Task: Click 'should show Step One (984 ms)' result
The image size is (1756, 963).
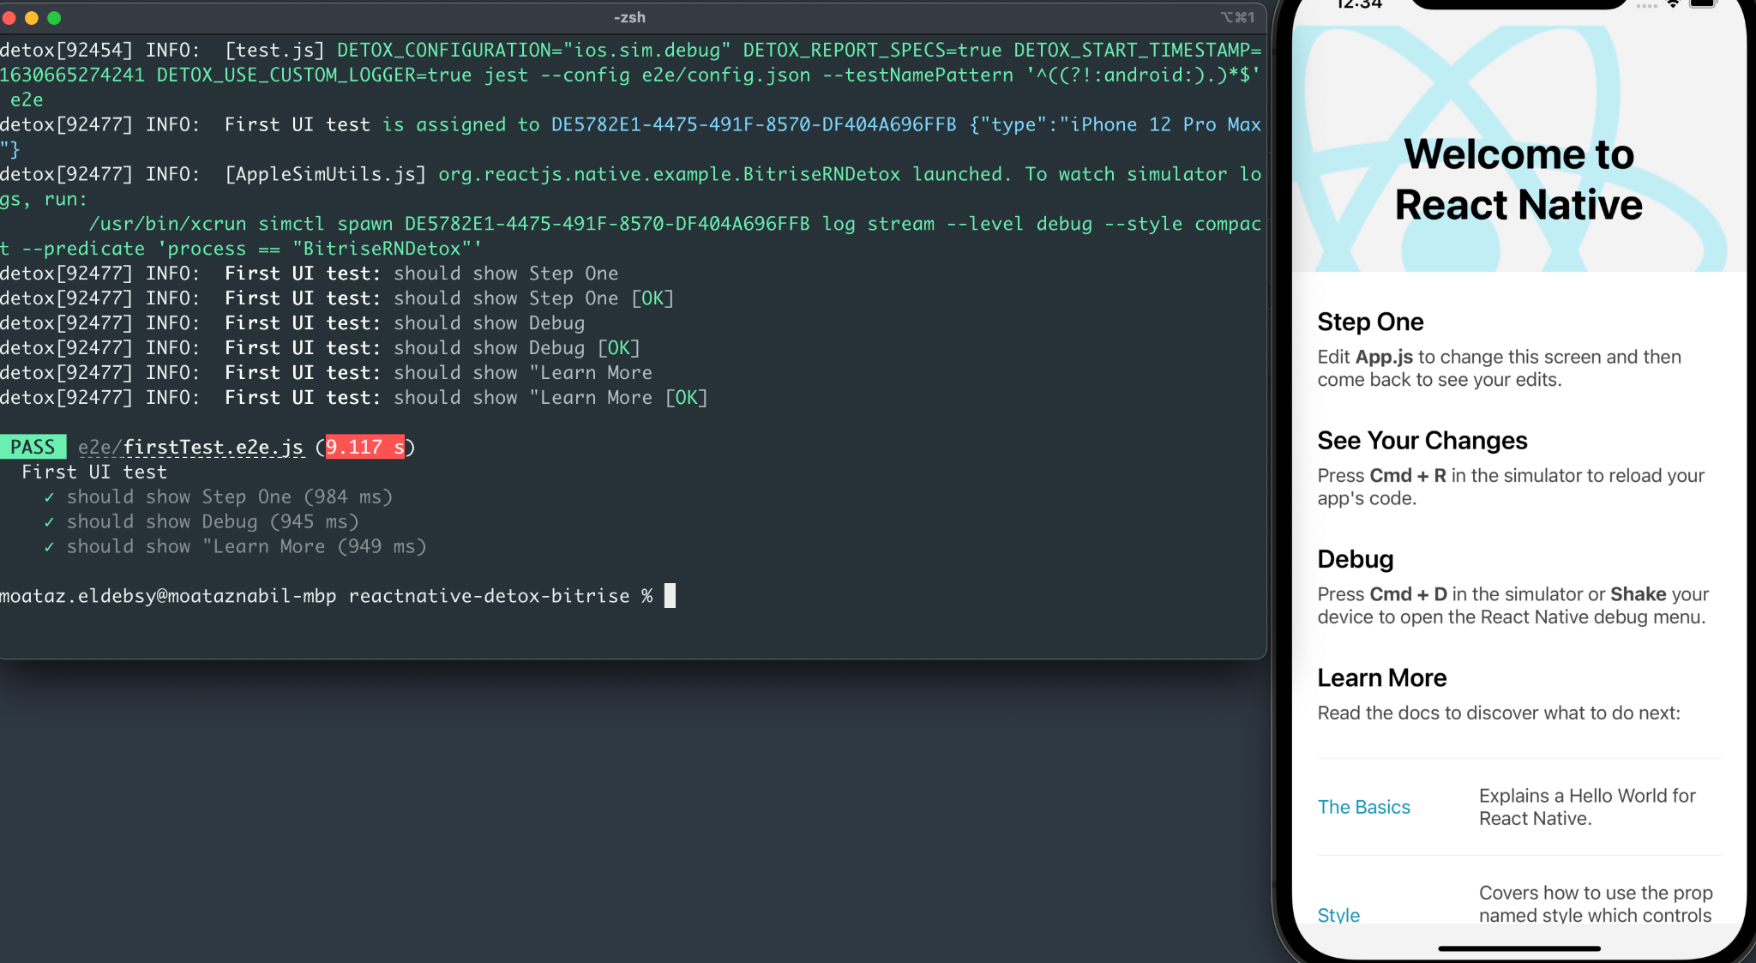Action: (229, 497)
